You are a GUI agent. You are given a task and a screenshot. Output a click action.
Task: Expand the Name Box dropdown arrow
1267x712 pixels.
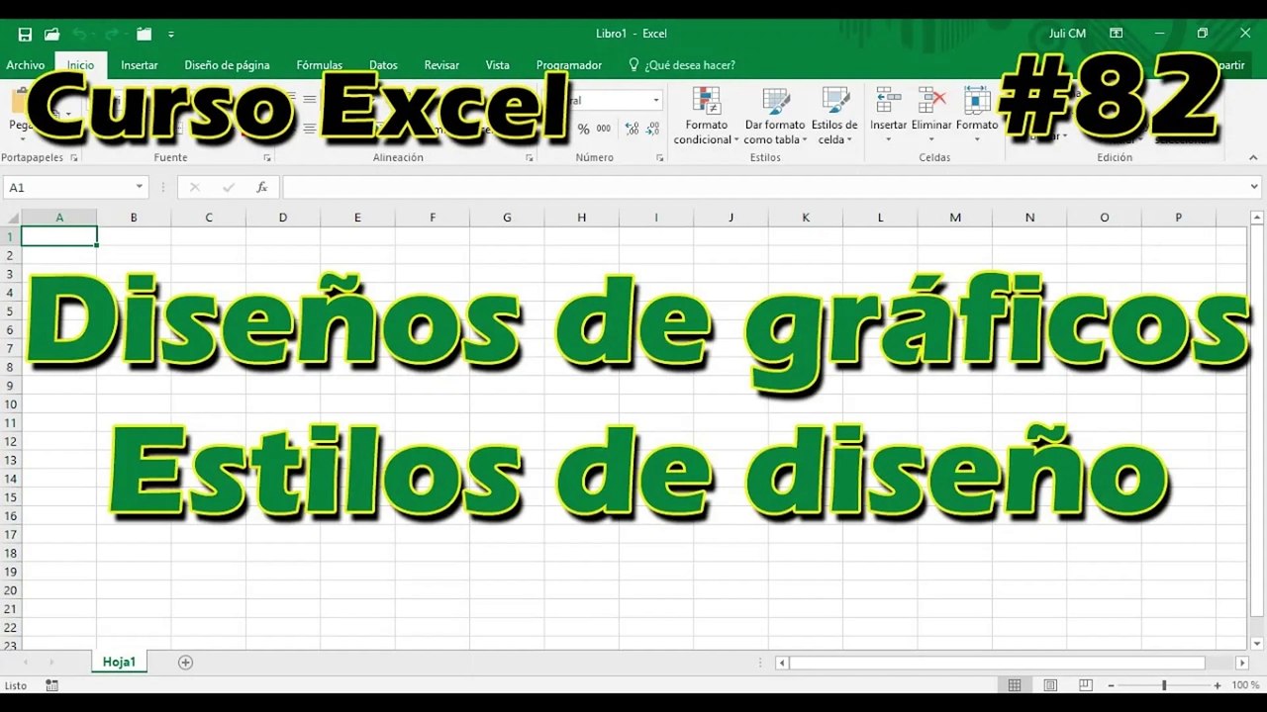click(x=140, y=187)
